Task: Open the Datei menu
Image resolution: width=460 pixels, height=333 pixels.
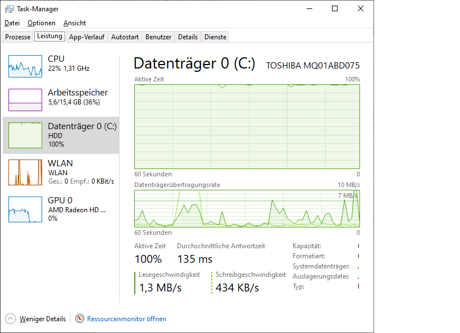Action: click(x=12, y=23)
